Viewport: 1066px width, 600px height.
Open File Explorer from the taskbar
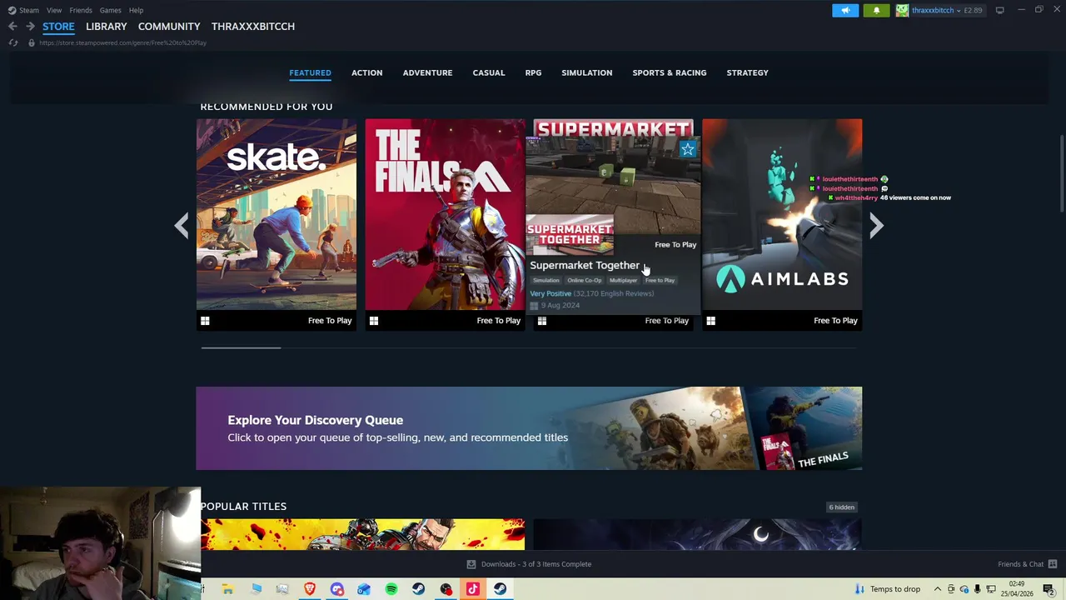click(227, 589)
